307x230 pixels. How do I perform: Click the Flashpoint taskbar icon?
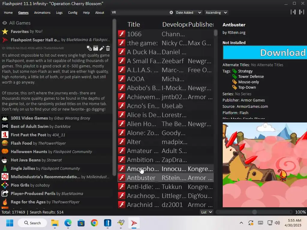pos(134,223)
